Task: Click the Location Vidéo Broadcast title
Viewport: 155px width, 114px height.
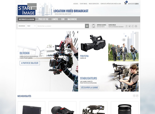Action: pyautogui.click(x=71, y=11)
